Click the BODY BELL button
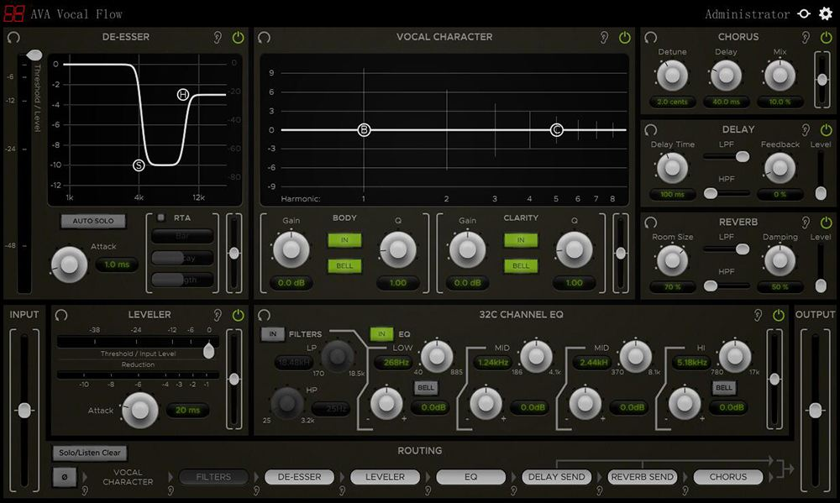This screenshot has width=840, height=503. point(344,265)
